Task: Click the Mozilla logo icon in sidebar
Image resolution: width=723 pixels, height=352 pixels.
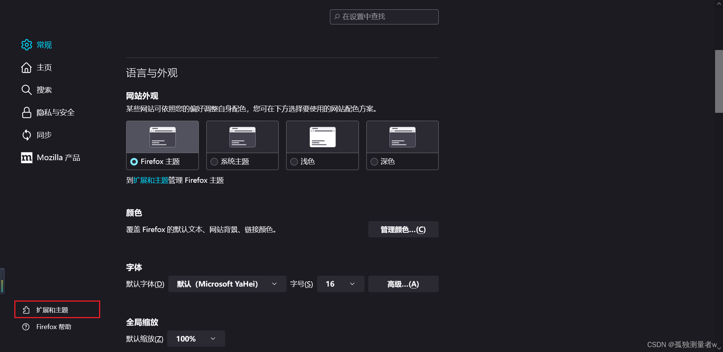Action: click(x=27, y=158)
